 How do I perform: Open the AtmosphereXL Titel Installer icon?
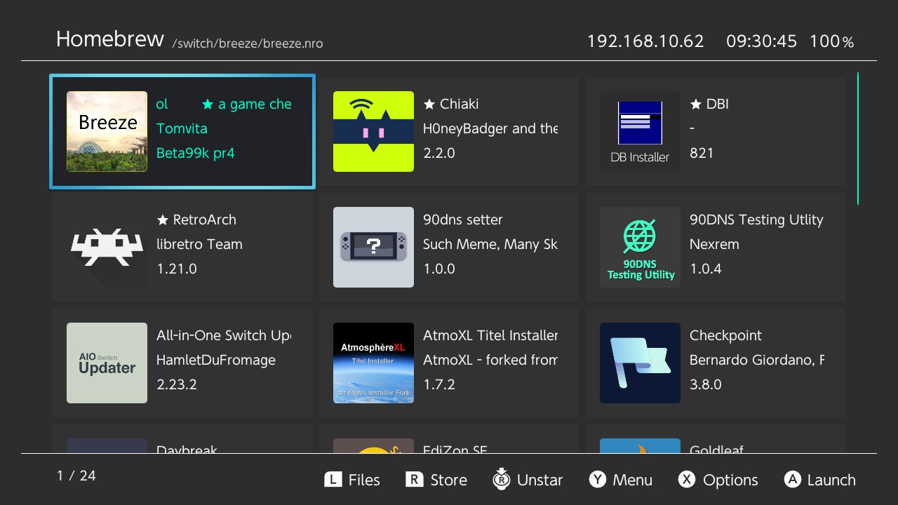click(373, 363)
